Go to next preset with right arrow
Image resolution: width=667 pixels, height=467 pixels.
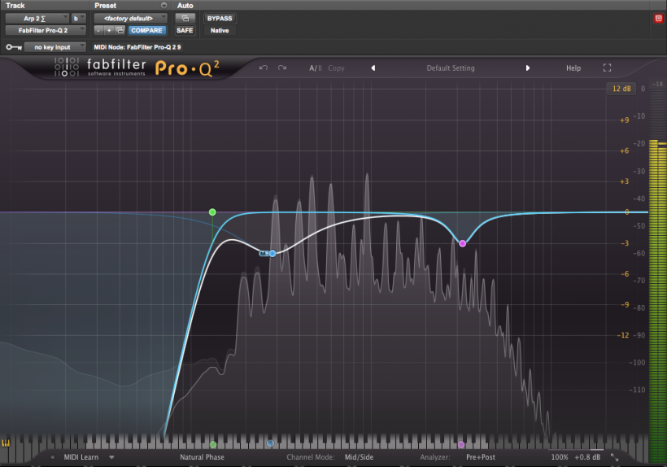[x=527, y=68]
